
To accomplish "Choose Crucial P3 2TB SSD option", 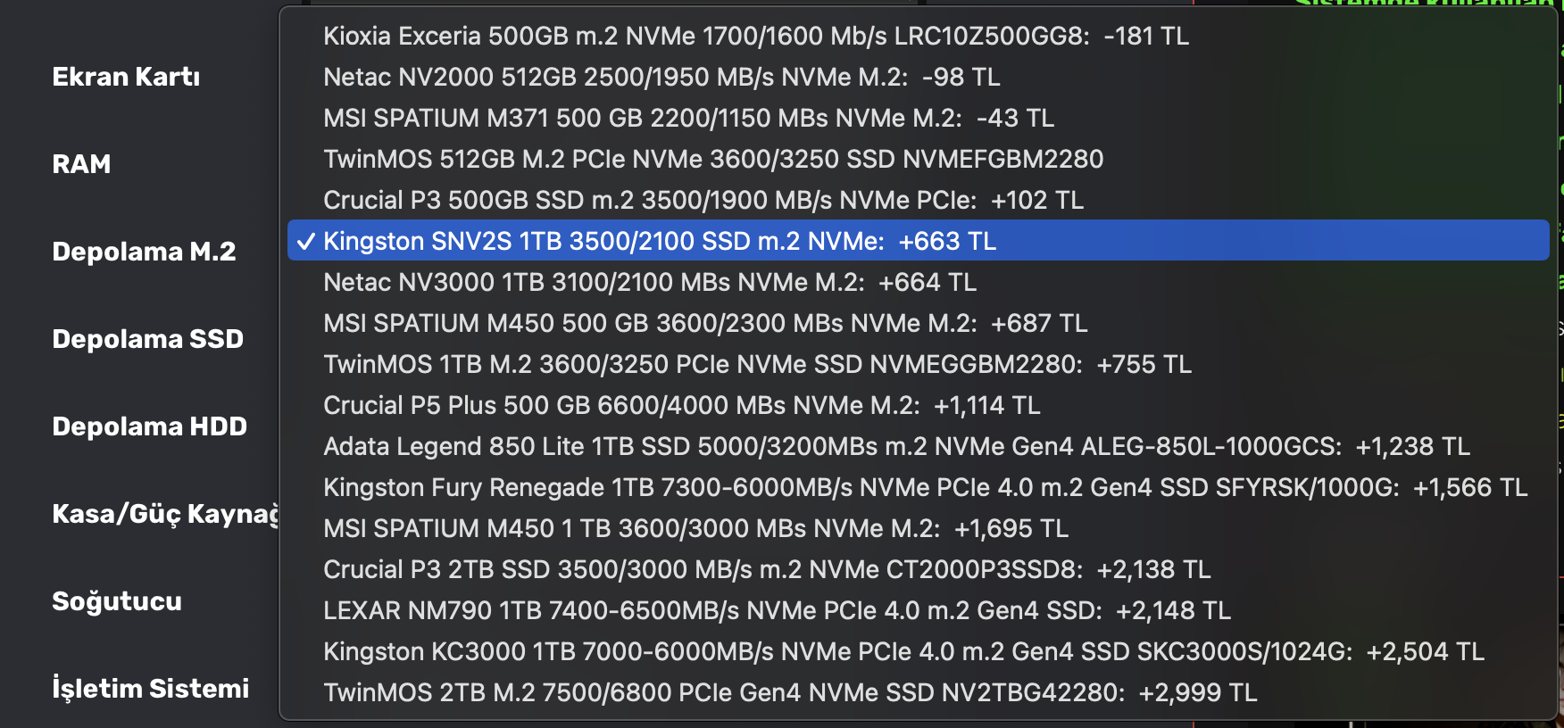I will click(x=766, y=569).
